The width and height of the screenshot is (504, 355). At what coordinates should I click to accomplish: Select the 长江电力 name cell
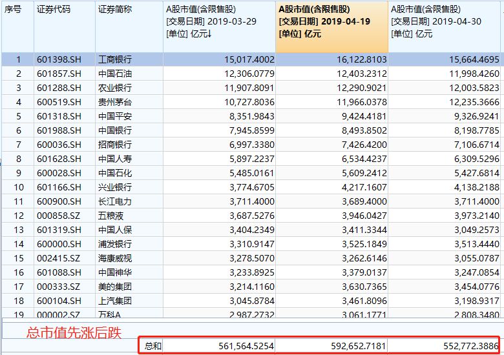tap(129, 201)
